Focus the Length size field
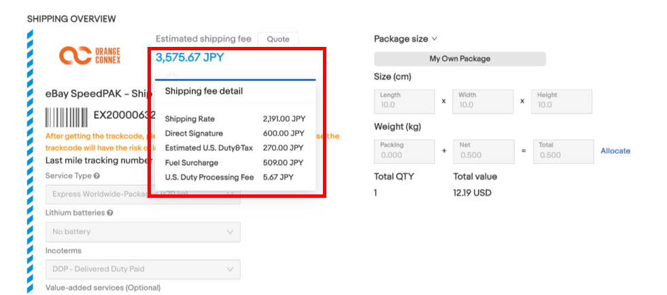Viewport: 667px width, 295px height. coord(404,101)
